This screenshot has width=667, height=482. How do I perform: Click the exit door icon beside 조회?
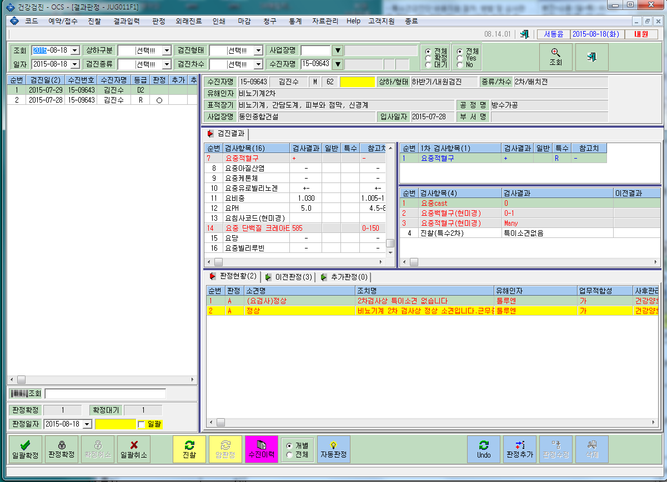(x=592, y=57)
